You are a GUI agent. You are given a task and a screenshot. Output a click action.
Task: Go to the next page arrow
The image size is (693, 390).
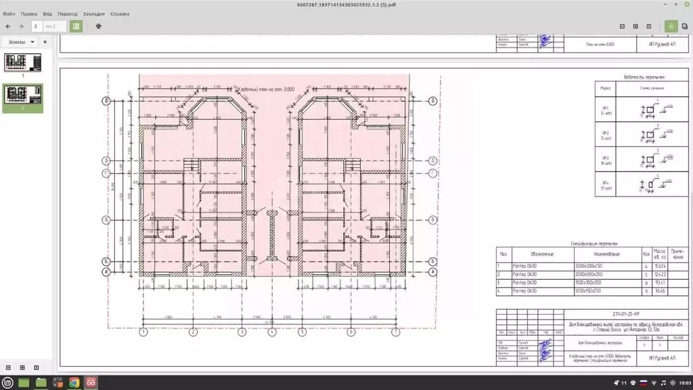(21, 26)
